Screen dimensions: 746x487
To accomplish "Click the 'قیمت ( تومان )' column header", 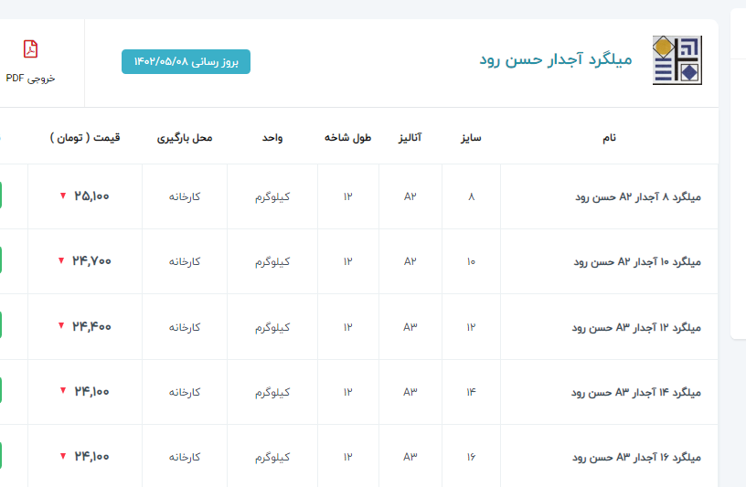I will 85,138.
